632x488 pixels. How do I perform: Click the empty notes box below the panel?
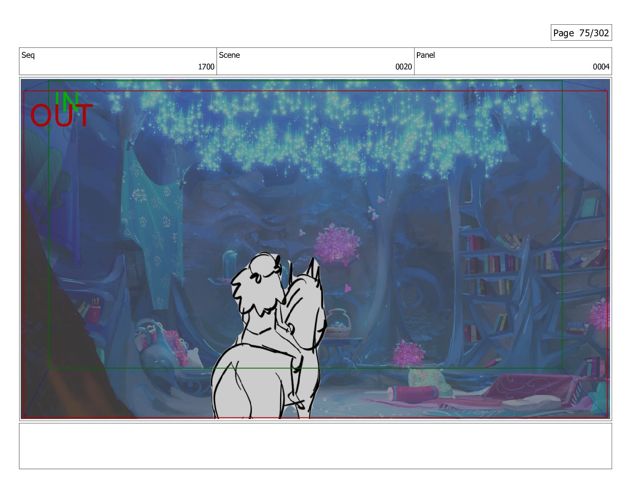point(315,446)
